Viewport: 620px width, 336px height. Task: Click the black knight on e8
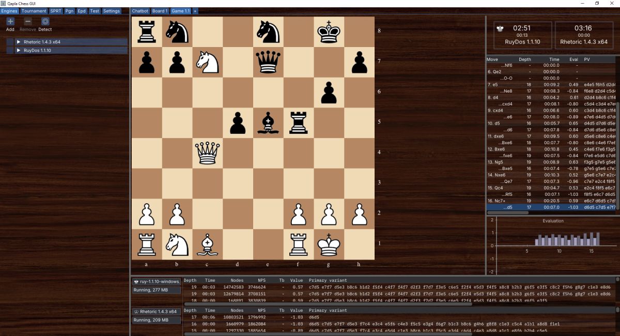(x=268, y=32)
